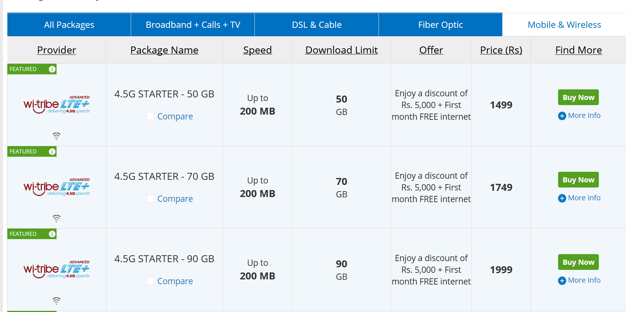Tick Compare checkbox for 4.5G STARTER - 50 GB
Screen dimensions: 626x312
151,116
